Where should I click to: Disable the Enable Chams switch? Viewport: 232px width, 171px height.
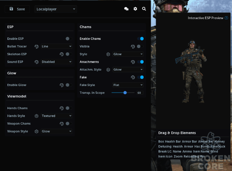(x=140, y=39)
